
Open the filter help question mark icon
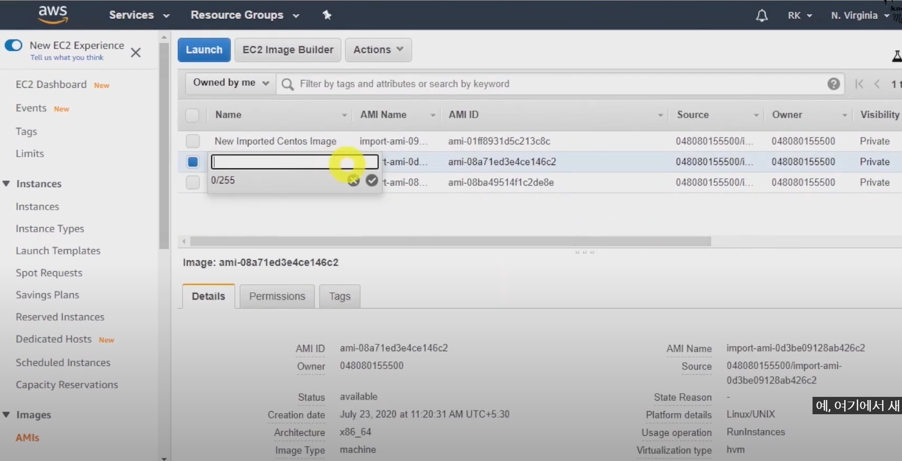833,84
